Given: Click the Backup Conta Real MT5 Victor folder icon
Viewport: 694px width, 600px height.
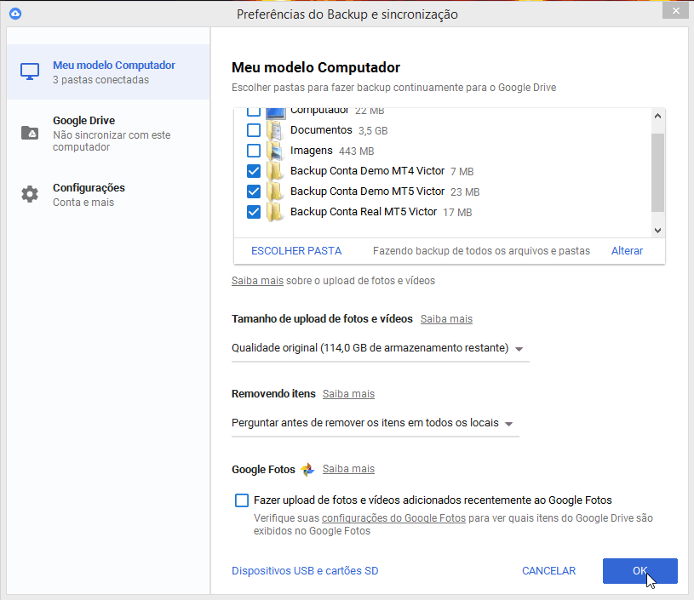Looking at the screenshot, I should pyautogui.click(x=275, y=212).
